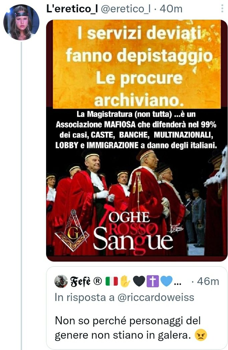The width and height of the screenshot is (228, 350).
Task: Open the tweet's 40m timestamp
Action: (x=171, y=9)
